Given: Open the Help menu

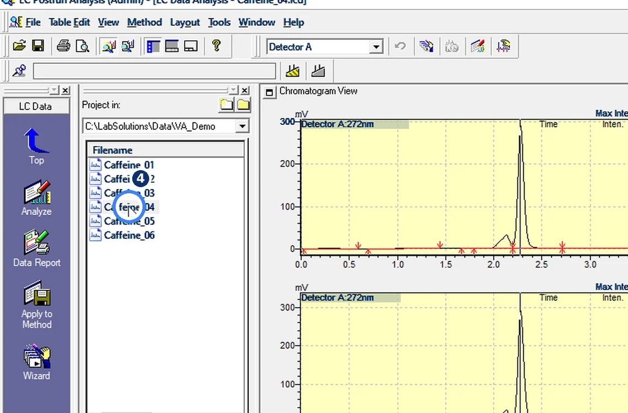Looking at the screenshot, I should point(294,23).
